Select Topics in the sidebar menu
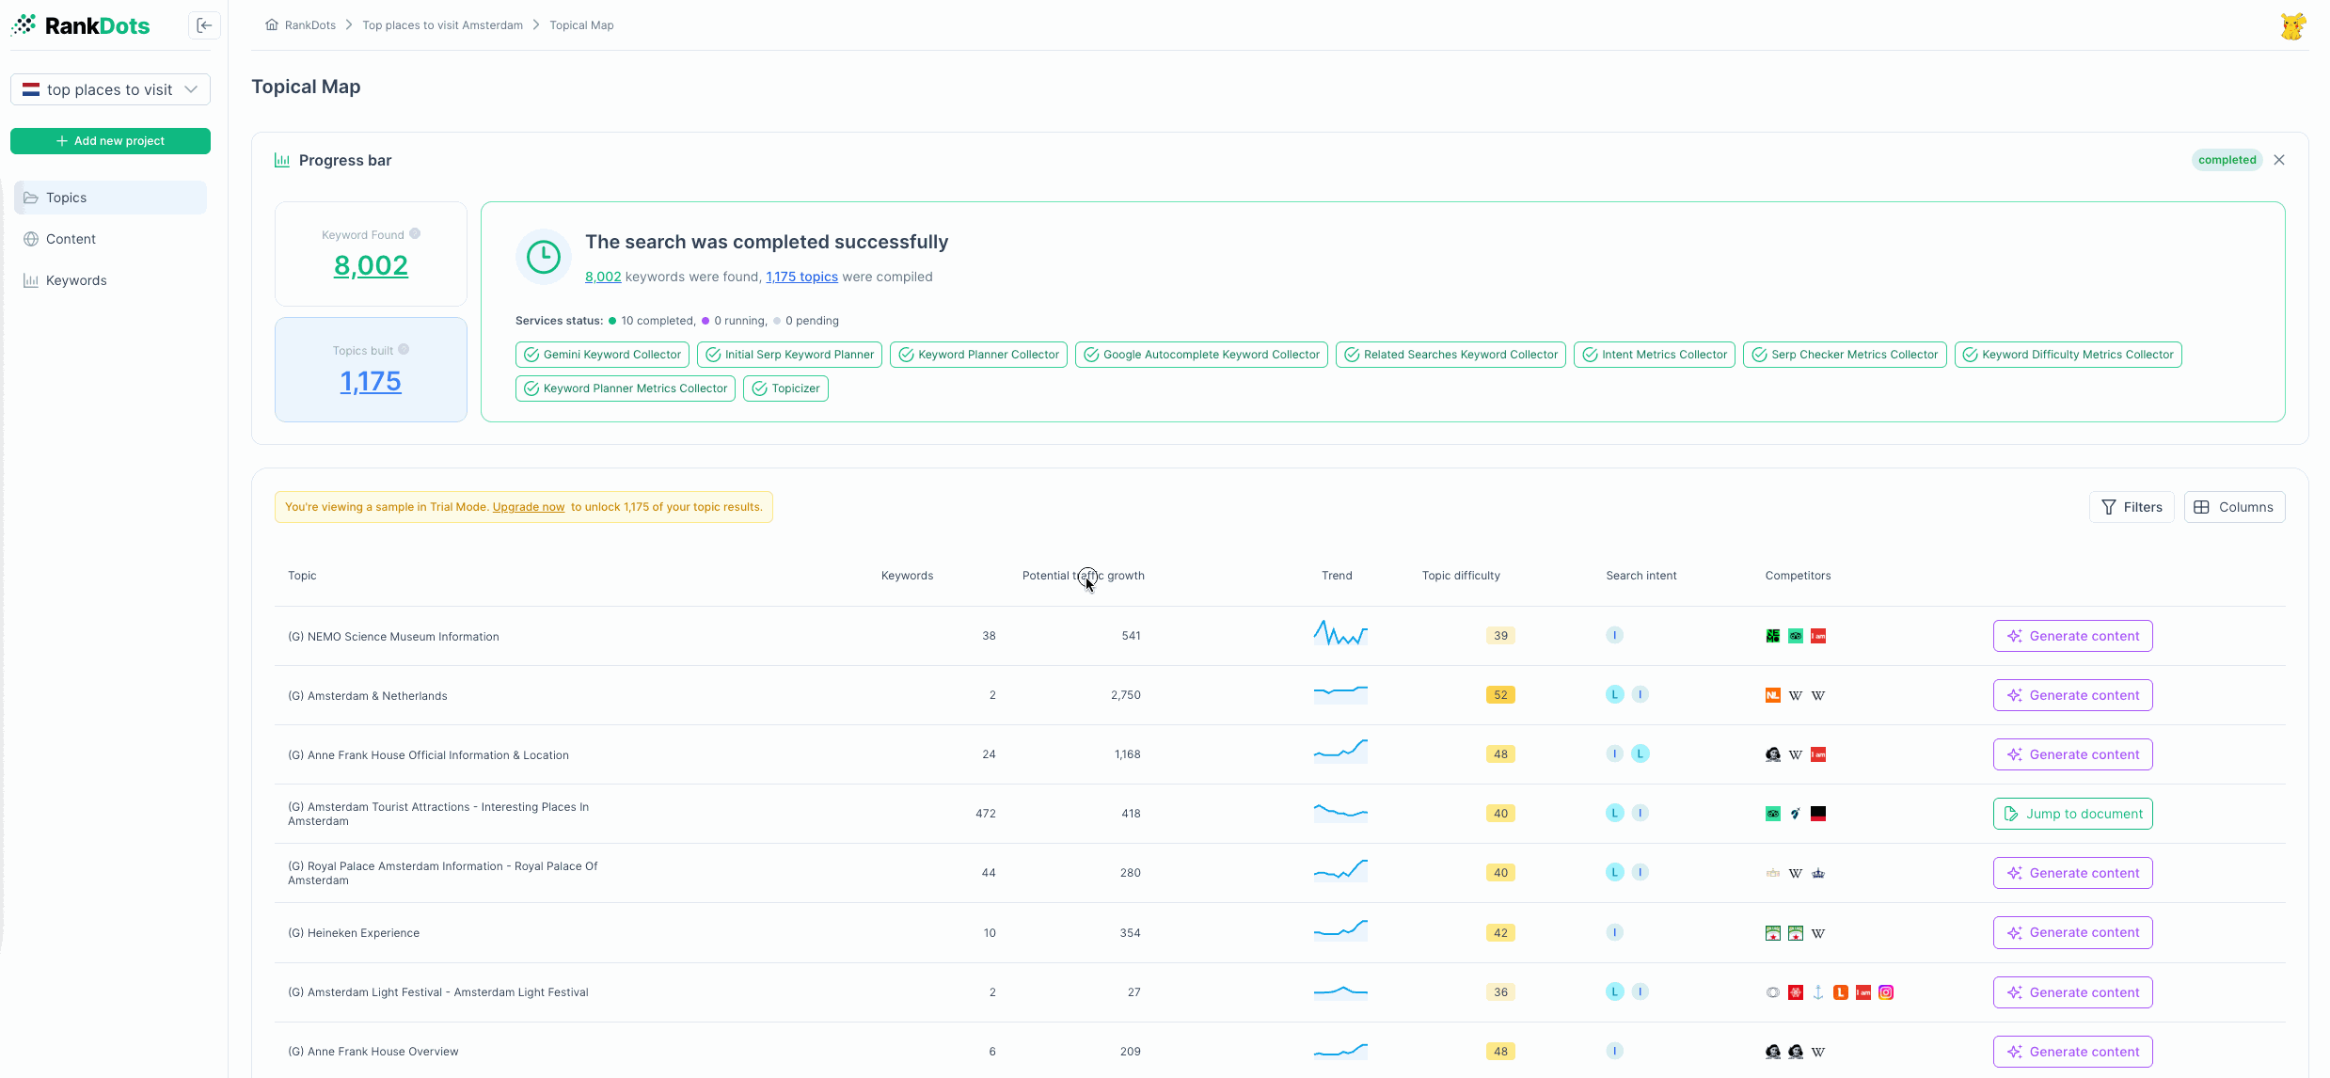Image resolution: width=2330 pixels, height=1078 pixels. tap(66, 198)
